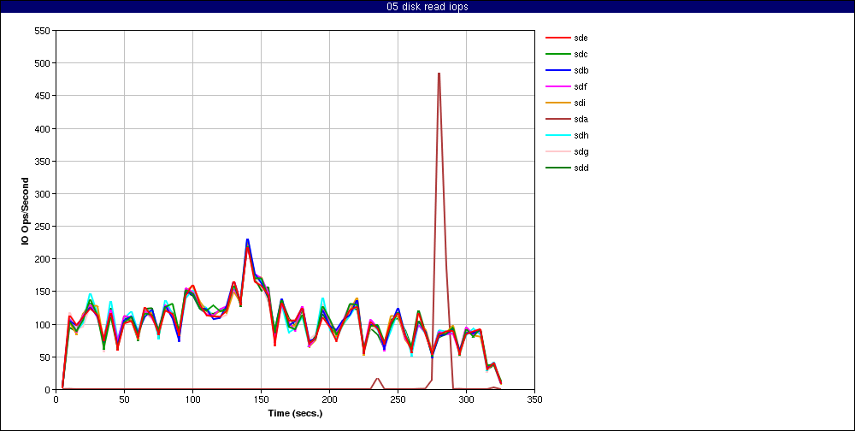Click the y-axis value 550

point(44,31)
